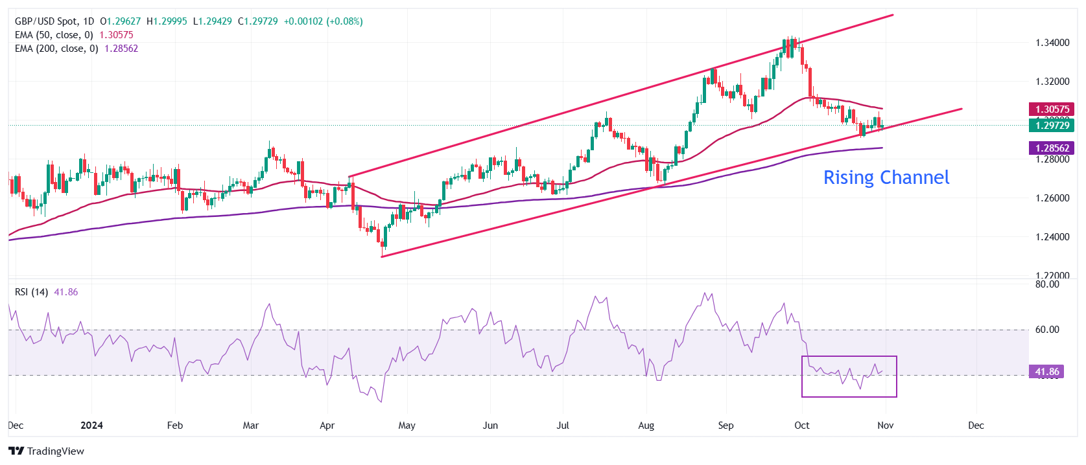This screenshot has height=465, width=1086.
Task: Click the 2024 label on time axis
Action: [91, 425]
